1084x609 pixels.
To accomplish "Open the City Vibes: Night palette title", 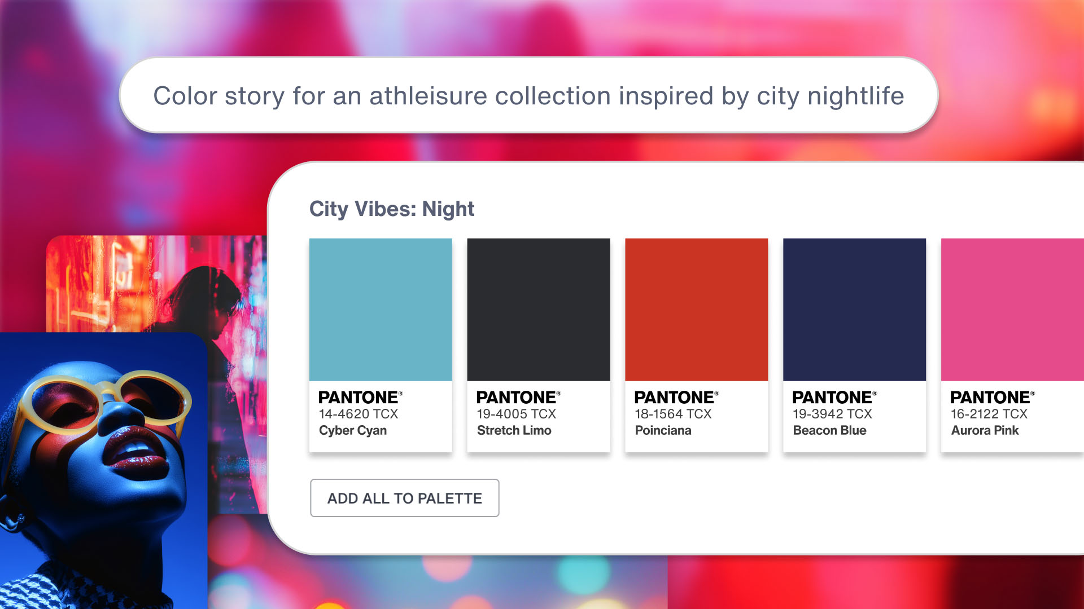I will (391, 209).
